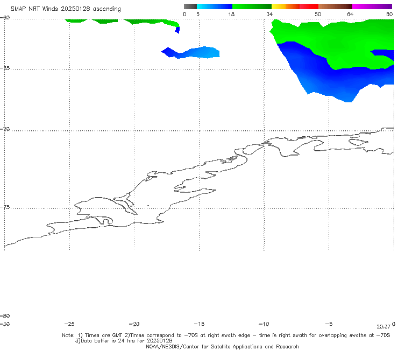Click the color bar label "64"
The height and width of the screenshot is (350, 398).
350,14
